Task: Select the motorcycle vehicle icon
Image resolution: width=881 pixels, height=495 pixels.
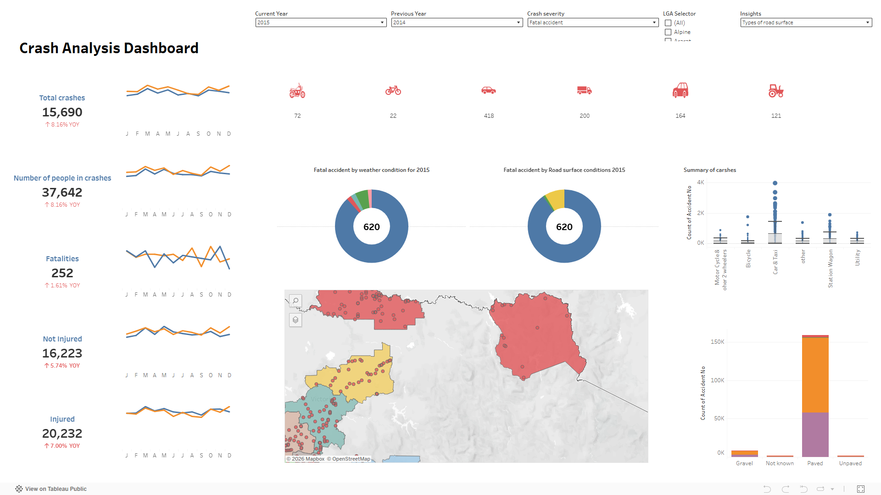Action: click(x=297, y=91)
